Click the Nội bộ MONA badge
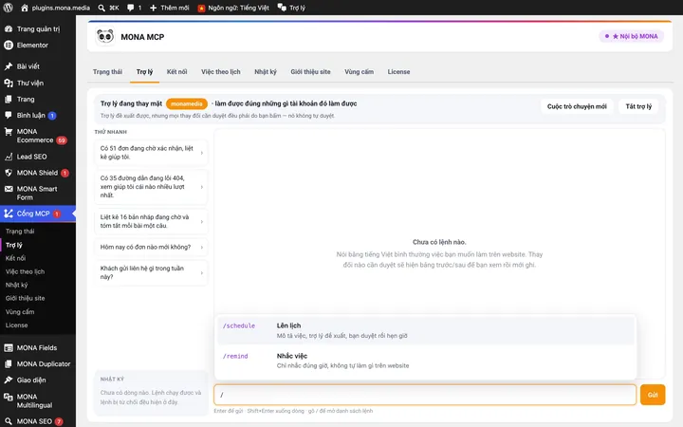Viewport: 683px width, 427px height. tap(632, 36)
